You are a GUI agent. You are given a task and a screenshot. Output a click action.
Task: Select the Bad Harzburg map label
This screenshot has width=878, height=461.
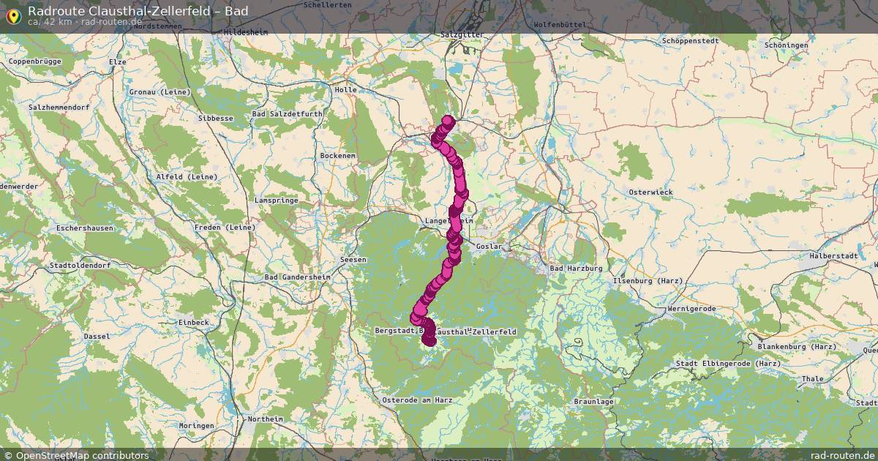click(x=575, y=269)
